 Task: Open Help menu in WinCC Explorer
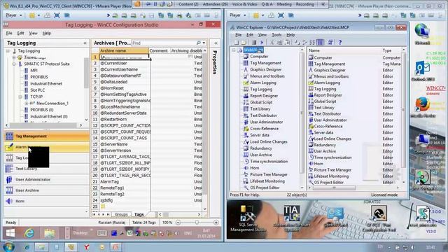[290, 35]
